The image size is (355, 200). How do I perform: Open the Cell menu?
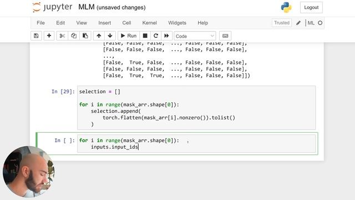126,23
